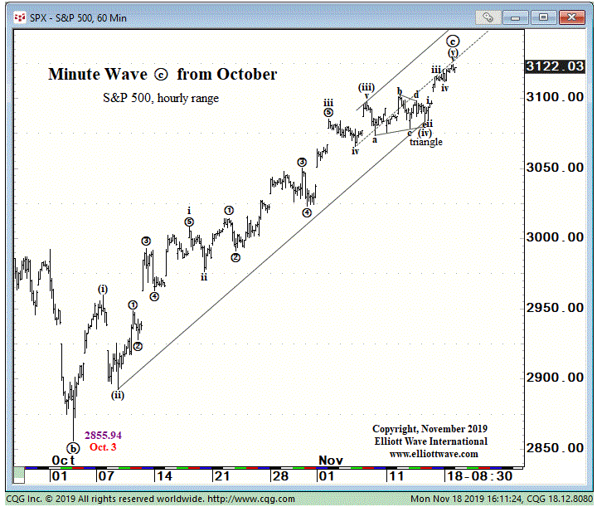
Task: Maximize the SPX chart window
Action: (544, 16)
